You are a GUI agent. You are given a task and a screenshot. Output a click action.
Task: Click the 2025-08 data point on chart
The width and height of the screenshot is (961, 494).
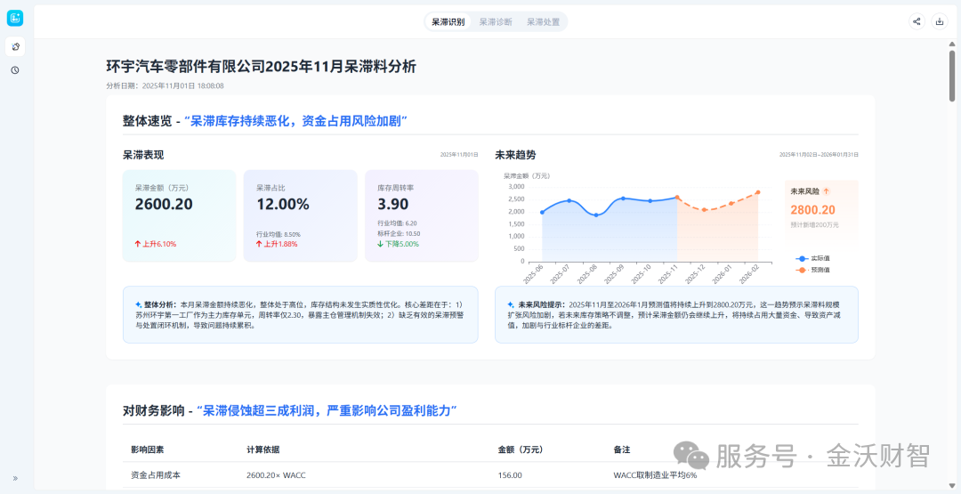[x=596, y=215]
